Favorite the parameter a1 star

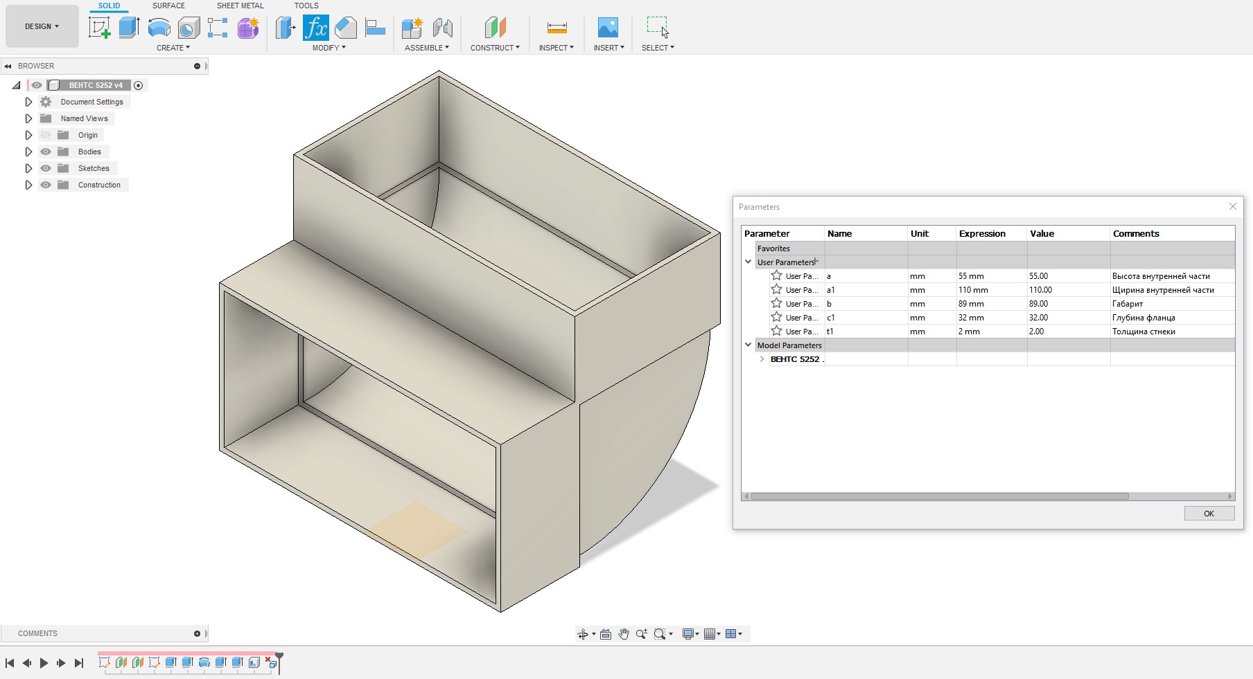click(x=776, y=289)
